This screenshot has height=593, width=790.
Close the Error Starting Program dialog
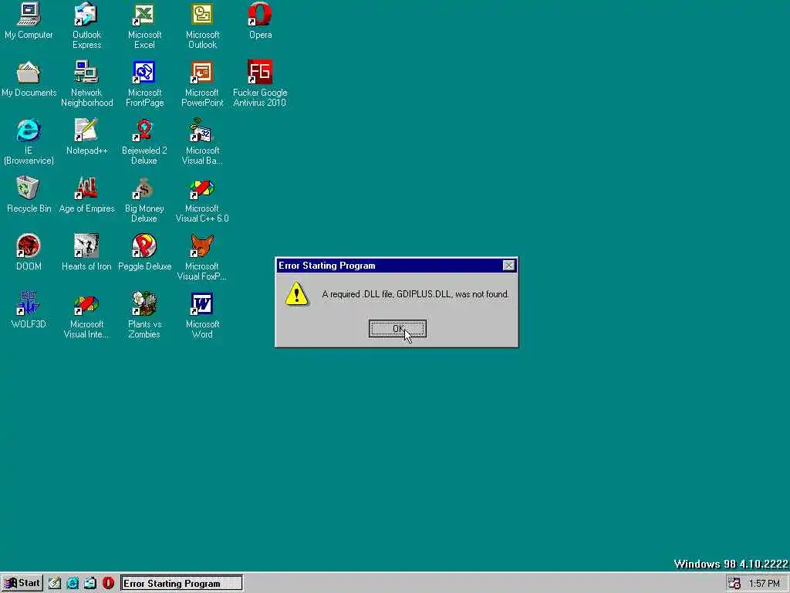point(509,266)
